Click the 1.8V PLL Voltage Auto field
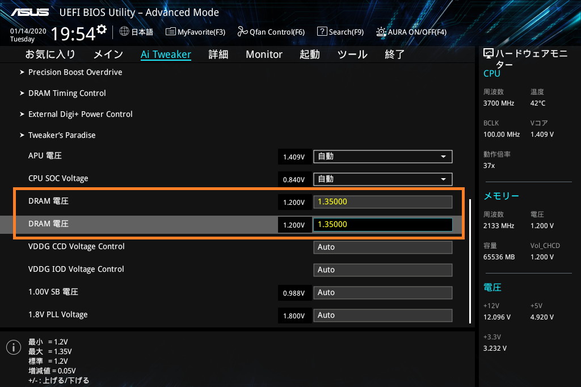Image resolution: width=581 pixels, height=387 pixels. click(383, 315)
